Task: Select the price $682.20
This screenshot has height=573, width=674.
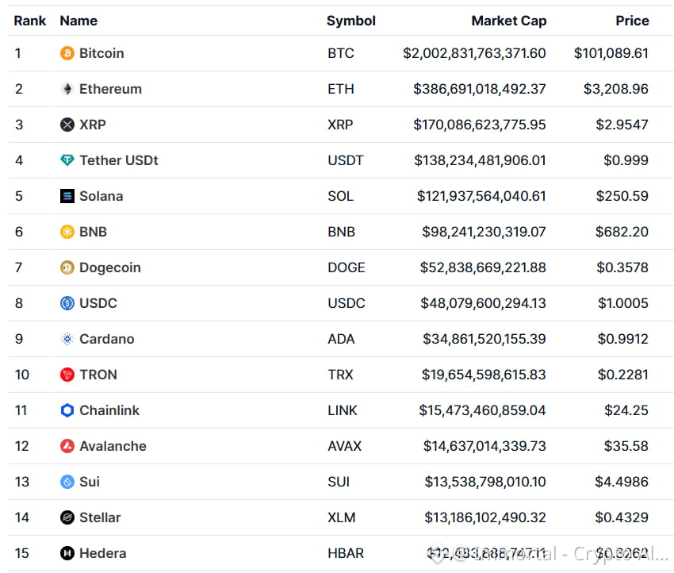Action: click(x=622, y=232)
